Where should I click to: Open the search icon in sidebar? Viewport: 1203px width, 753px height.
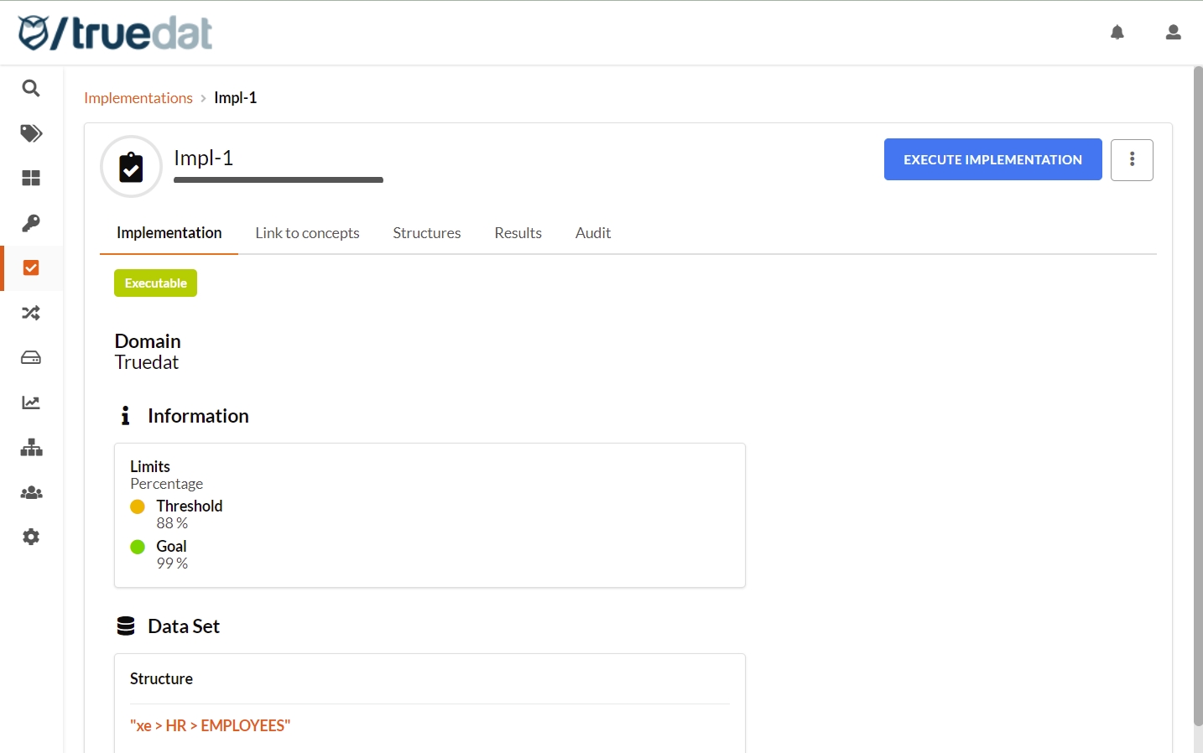(31, 88)
